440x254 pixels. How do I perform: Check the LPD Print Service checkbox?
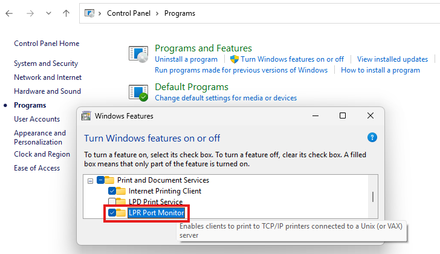coord(112,201)
